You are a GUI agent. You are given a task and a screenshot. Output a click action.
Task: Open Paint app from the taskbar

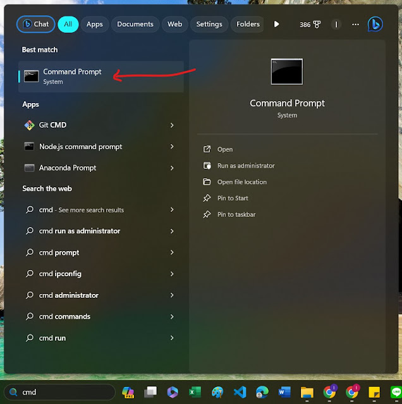pyautogui.click(x=217, y=392)
